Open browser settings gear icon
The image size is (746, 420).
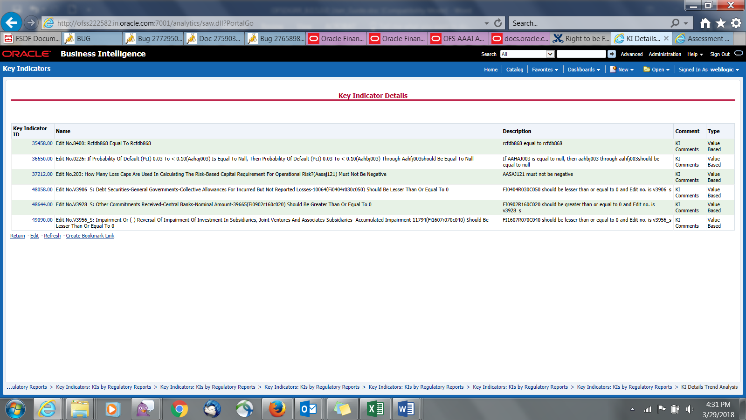click(736, 23)
